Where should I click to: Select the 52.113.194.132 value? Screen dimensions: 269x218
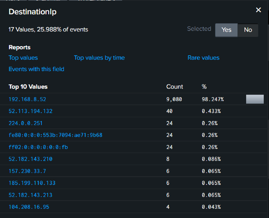(31, 111)
